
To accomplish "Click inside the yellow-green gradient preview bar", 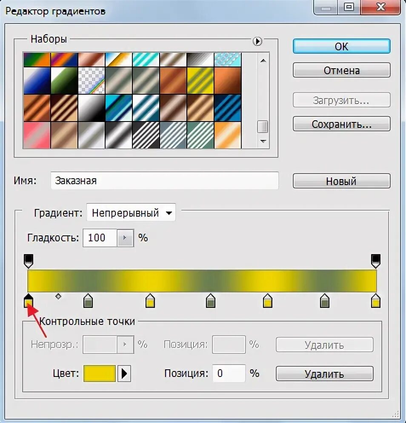I will point(202,281).
